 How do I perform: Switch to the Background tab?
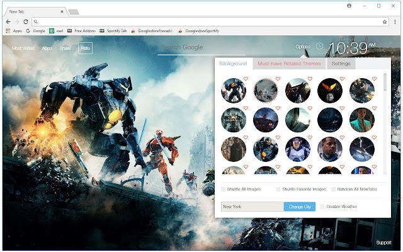coord(234,64)
